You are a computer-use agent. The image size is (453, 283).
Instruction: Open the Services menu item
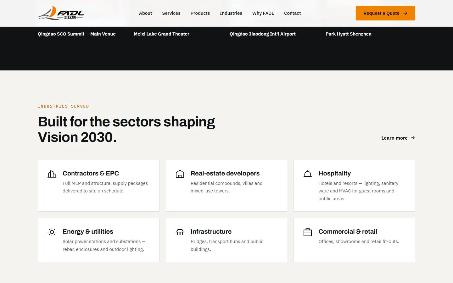[x=171, y=13]
